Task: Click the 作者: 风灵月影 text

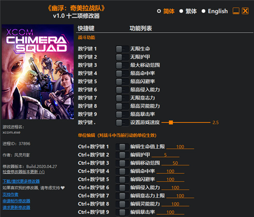Action: pos(16,155)
